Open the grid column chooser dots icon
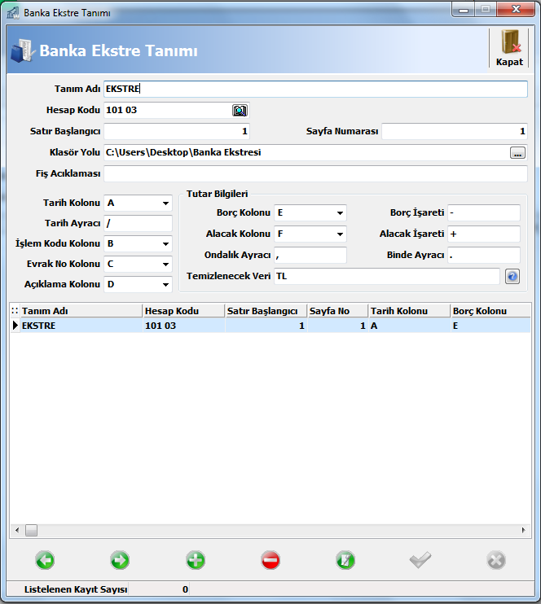The image size is (541, 604). click(x=15, y=311)
